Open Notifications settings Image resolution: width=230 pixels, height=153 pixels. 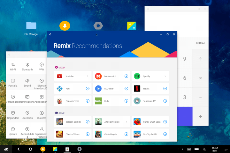pyautogui.click(x=27, y=99)
